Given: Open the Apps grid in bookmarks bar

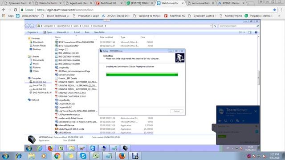Looking at the screenshot, I should pos(8,16).
